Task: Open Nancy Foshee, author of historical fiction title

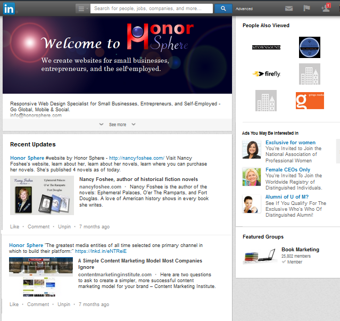Action: [x=138, y=179]
